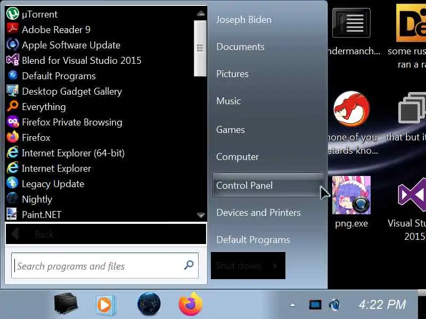The height and width of the screenshot is (319, 426).
Task: Click the Firefox icon on the taskbar
Action: (191, 304)
